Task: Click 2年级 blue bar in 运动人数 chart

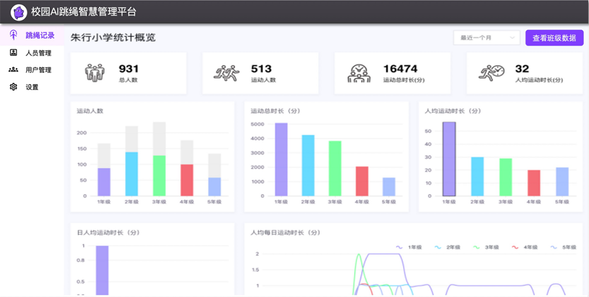Action: 131,174
